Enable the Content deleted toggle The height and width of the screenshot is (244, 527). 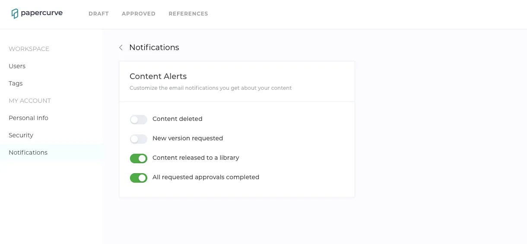point(139,119)
